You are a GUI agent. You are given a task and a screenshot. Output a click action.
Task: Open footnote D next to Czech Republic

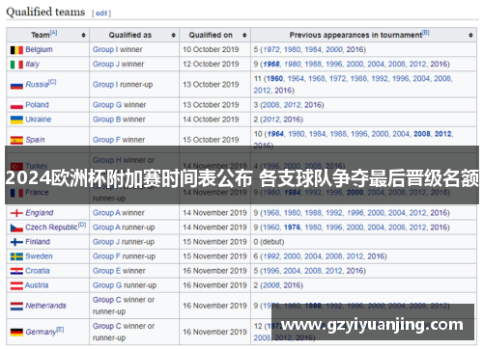click(82, 225)
